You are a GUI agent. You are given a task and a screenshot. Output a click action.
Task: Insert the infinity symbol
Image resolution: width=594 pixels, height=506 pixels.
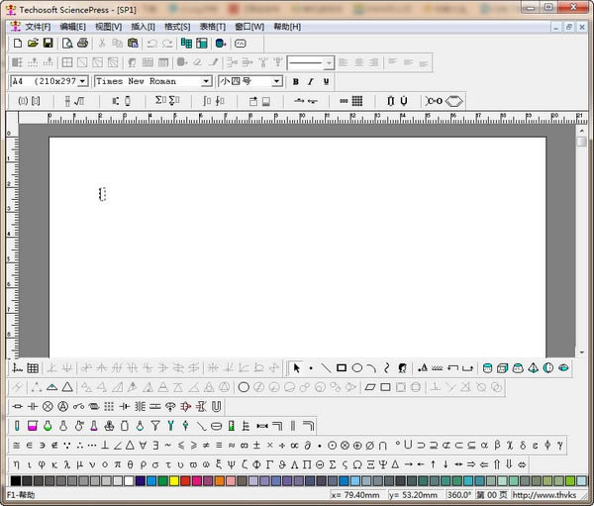(244, 445)
